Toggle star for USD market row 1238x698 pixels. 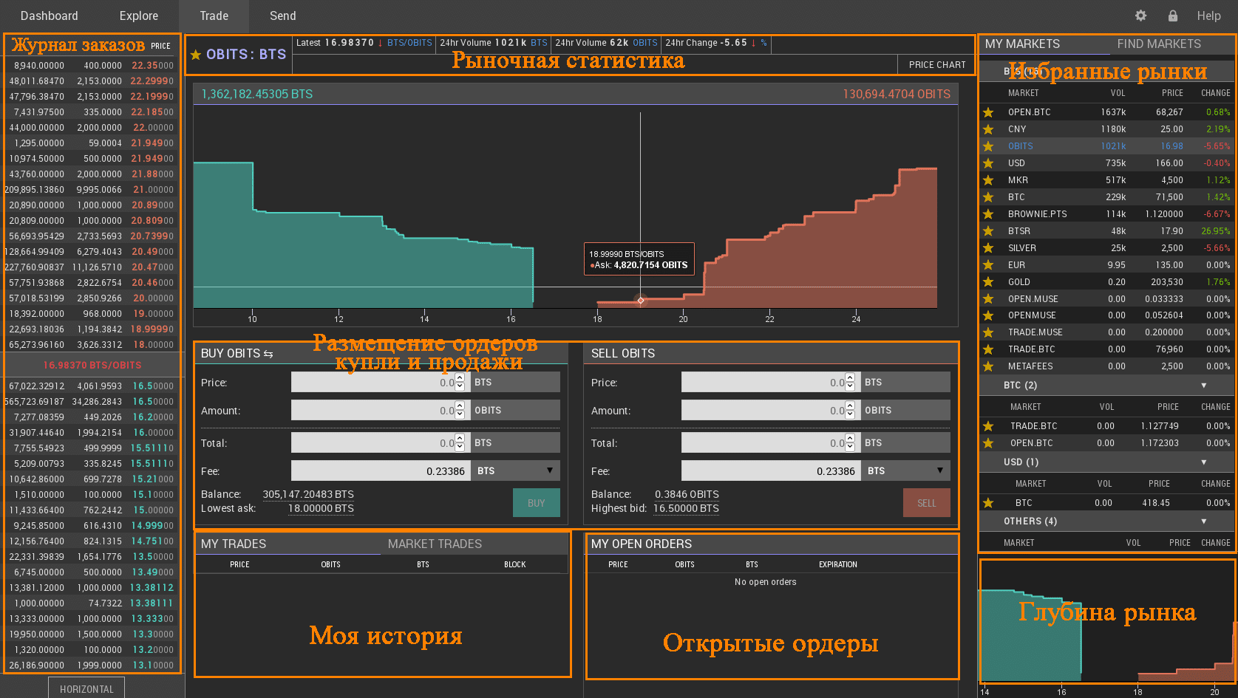988,163
